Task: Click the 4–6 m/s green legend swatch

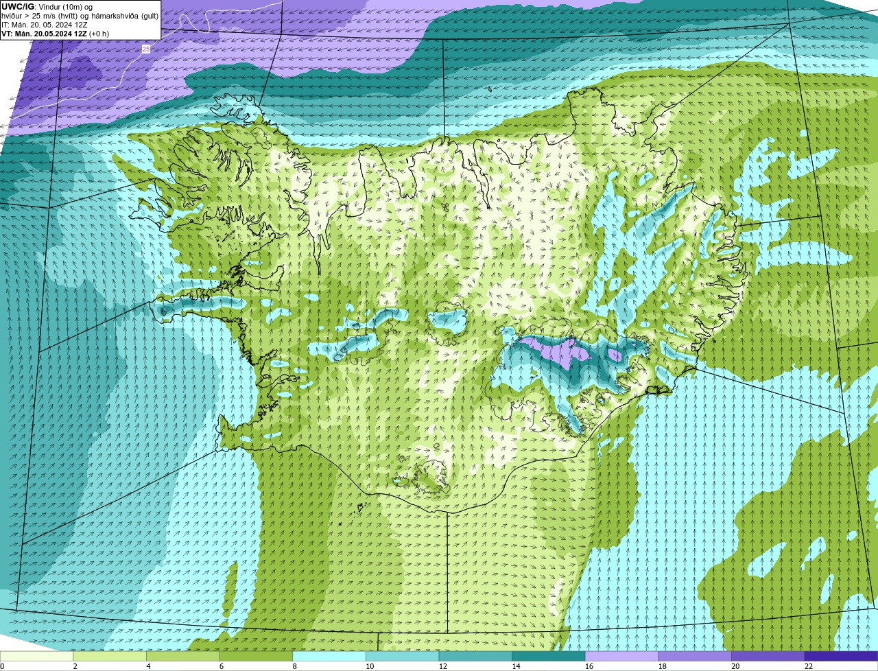Action: pos(182,656)
